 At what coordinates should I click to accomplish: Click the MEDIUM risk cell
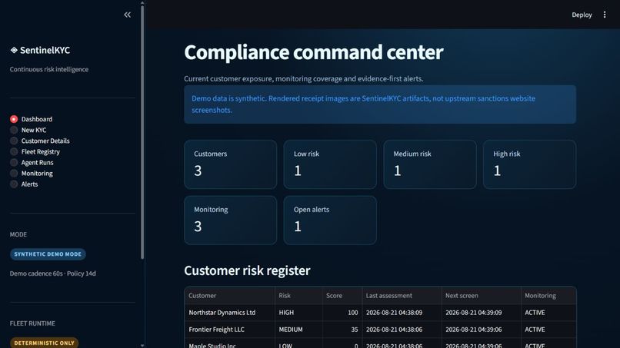point(298,330)
